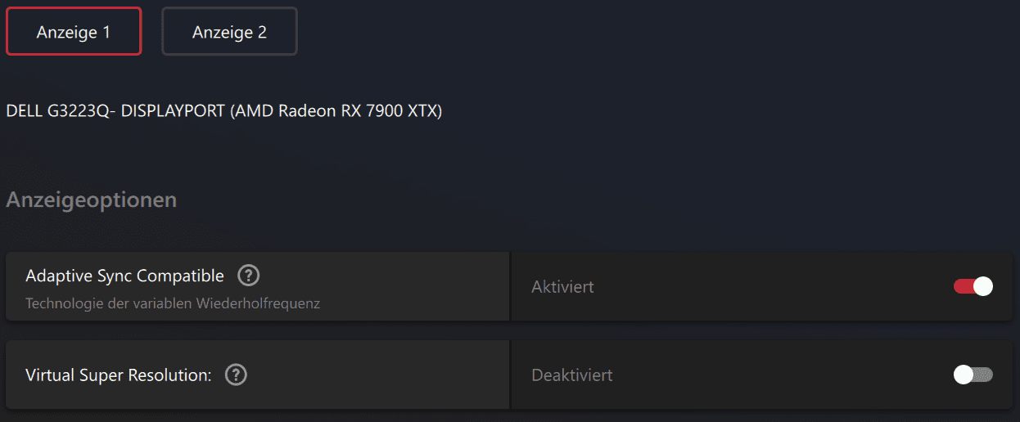
Task: Click the word Wiederholfrequenz in the subtitle
Action: [x=258, y=303]
